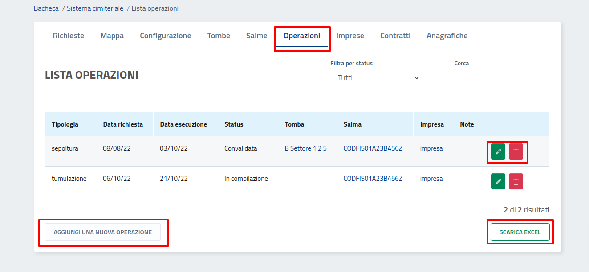Open the Mappa tab
The width and height of the screenshot is (589, 272).
112,36
